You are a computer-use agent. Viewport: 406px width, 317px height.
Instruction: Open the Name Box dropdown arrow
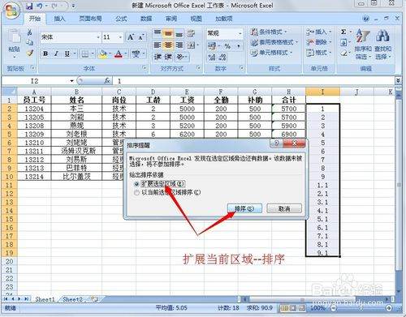(x=71, y=81)
